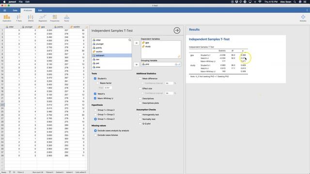310x174 pixels.
Task: Open the jamovi menu in menu bar
Action: 12,2
